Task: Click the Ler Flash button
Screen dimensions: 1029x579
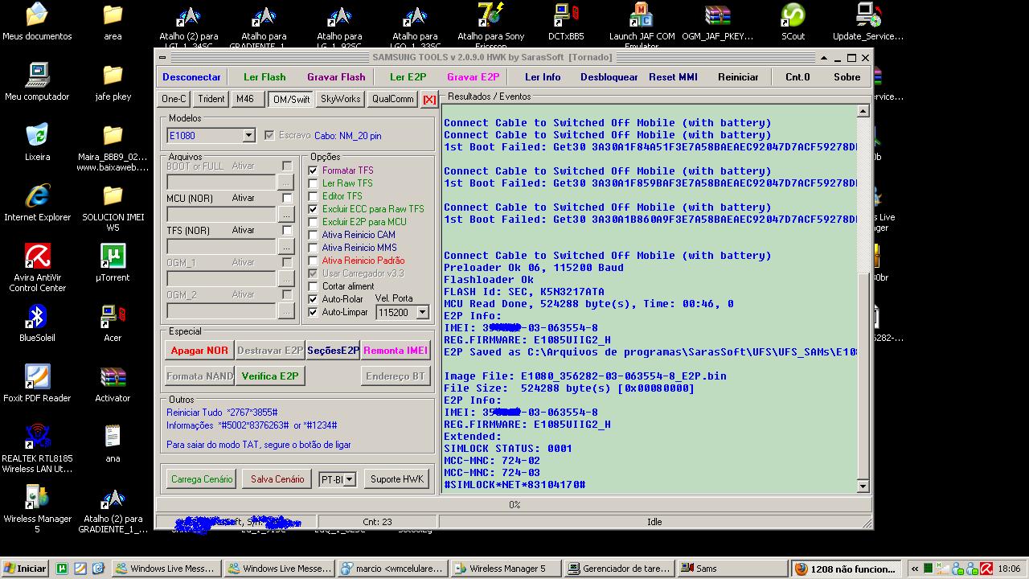Action: [x=264, y=77]
